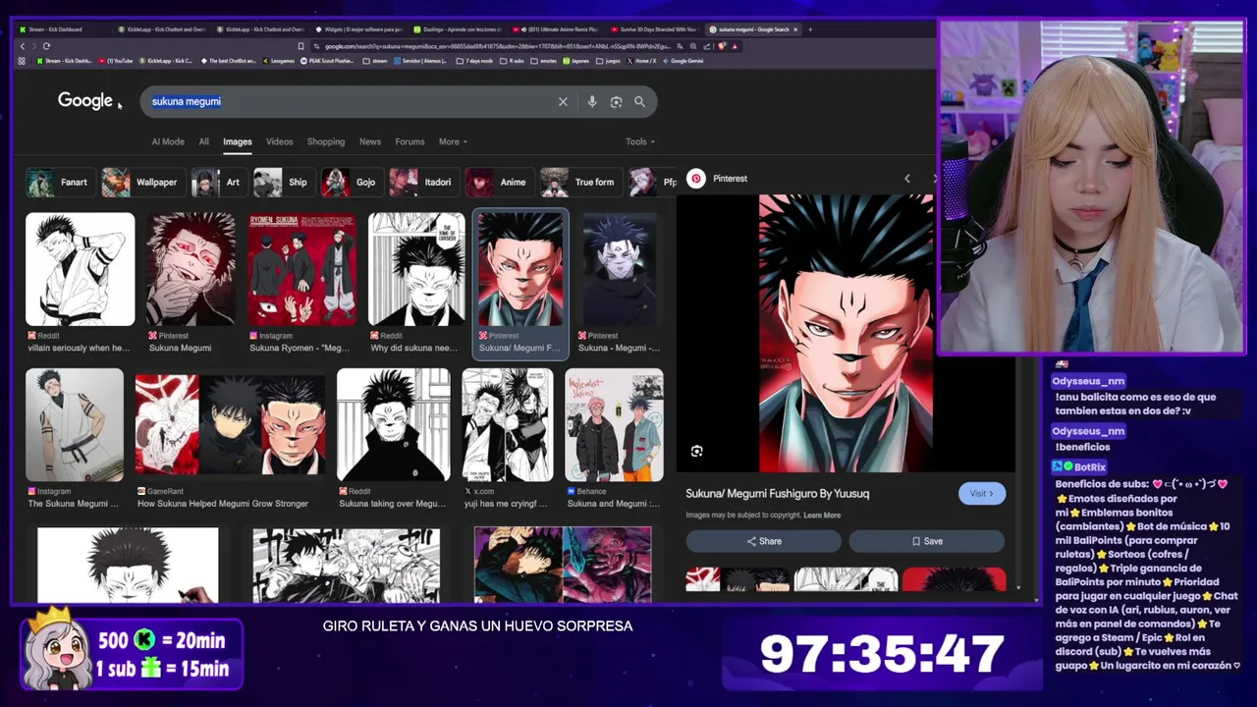Open a new browser tab

click(x=810, y=29)
